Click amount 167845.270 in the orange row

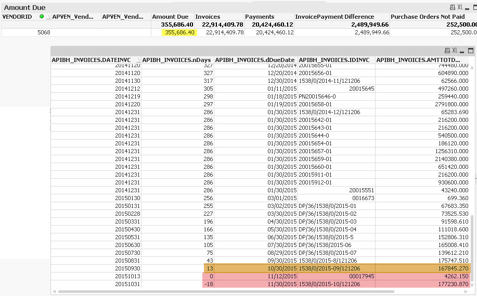tap(453, 268)
